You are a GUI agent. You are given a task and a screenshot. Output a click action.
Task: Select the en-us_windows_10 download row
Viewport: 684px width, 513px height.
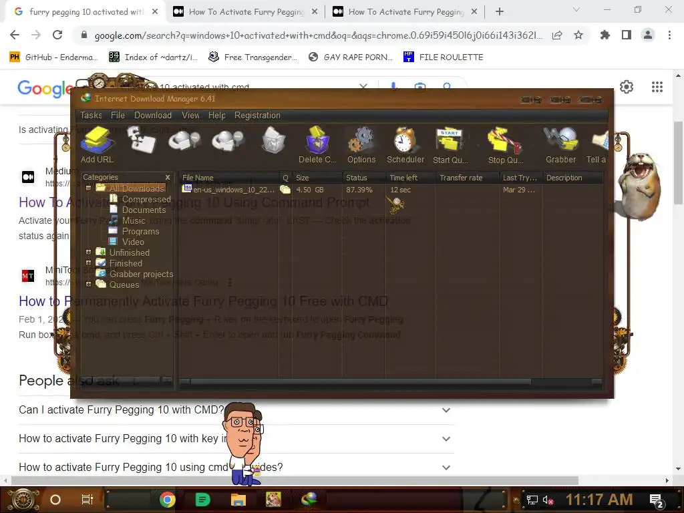[391, 190]
